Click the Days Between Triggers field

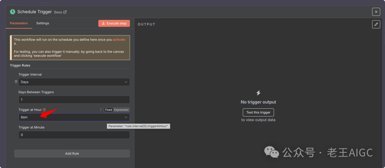pos(74,99)
